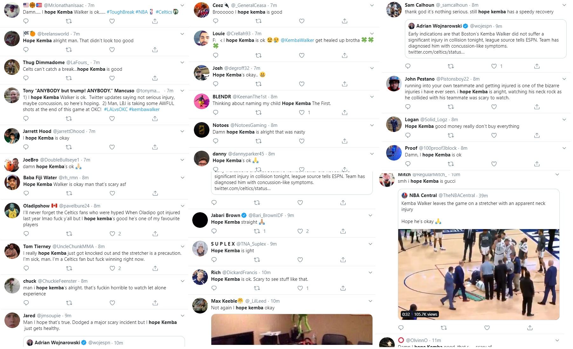Share Jarrett Hood's tweet

coord(155,147)
